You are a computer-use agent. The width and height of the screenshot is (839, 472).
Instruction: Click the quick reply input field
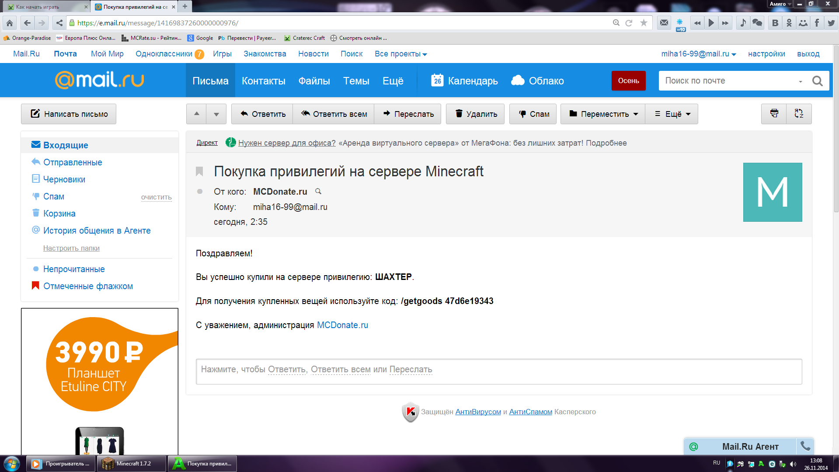[x=499, y=371]
